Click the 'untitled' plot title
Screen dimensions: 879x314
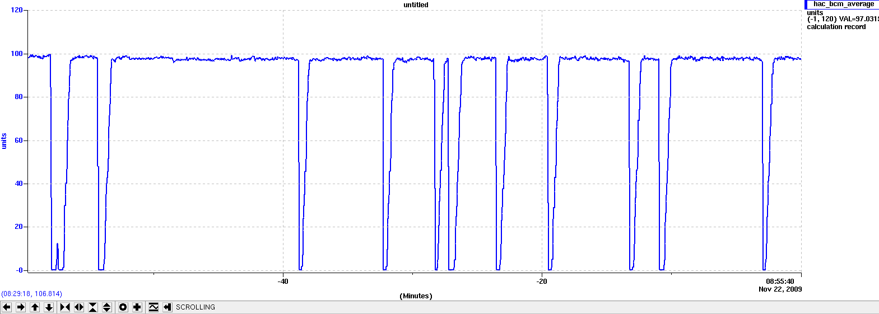click(x=416, y=5)
